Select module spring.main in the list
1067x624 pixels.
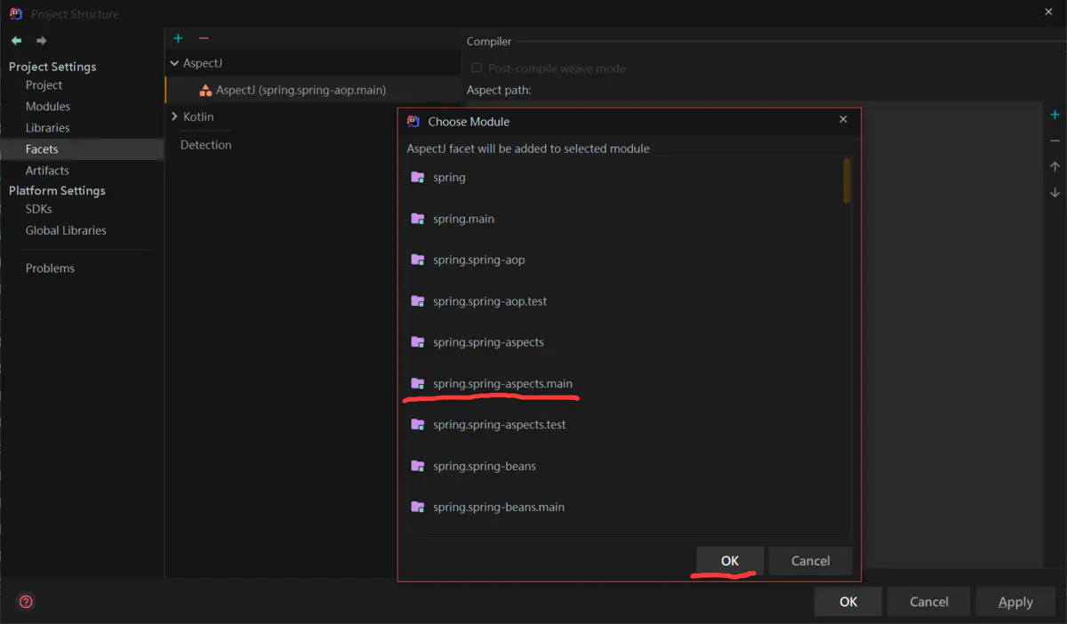(x=623, y=219)
